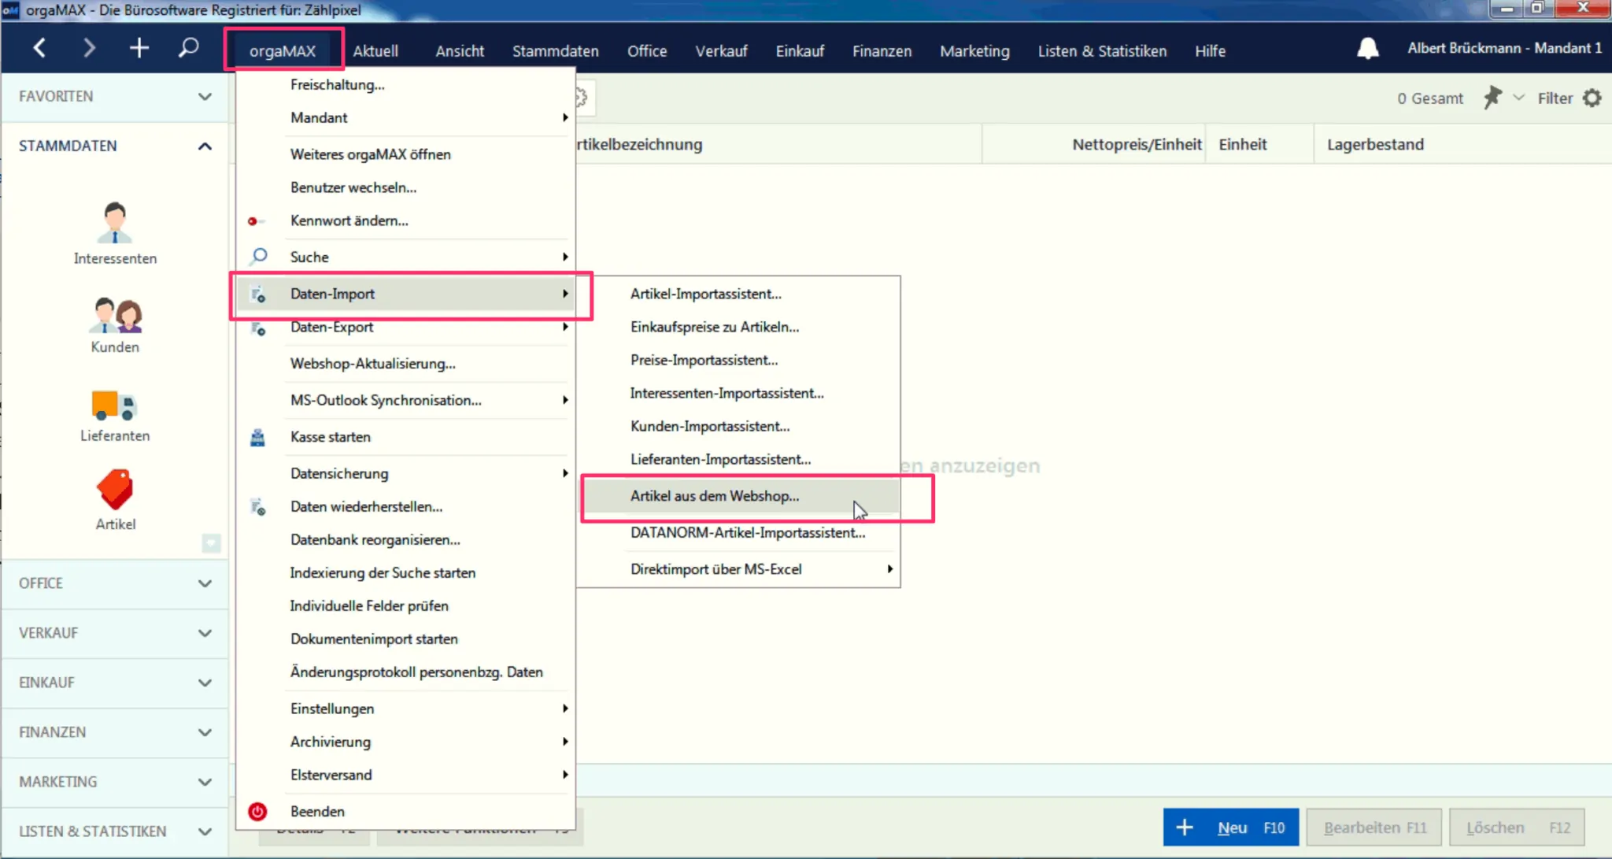
Task: Click the Neu F10 button
Action: 1231,828
